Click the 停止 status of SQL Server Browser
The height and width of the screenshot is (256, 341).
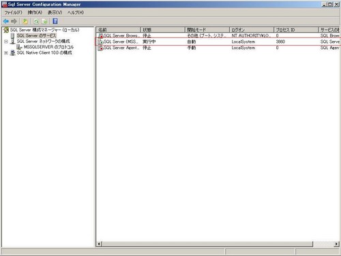[x=147, y=35]
